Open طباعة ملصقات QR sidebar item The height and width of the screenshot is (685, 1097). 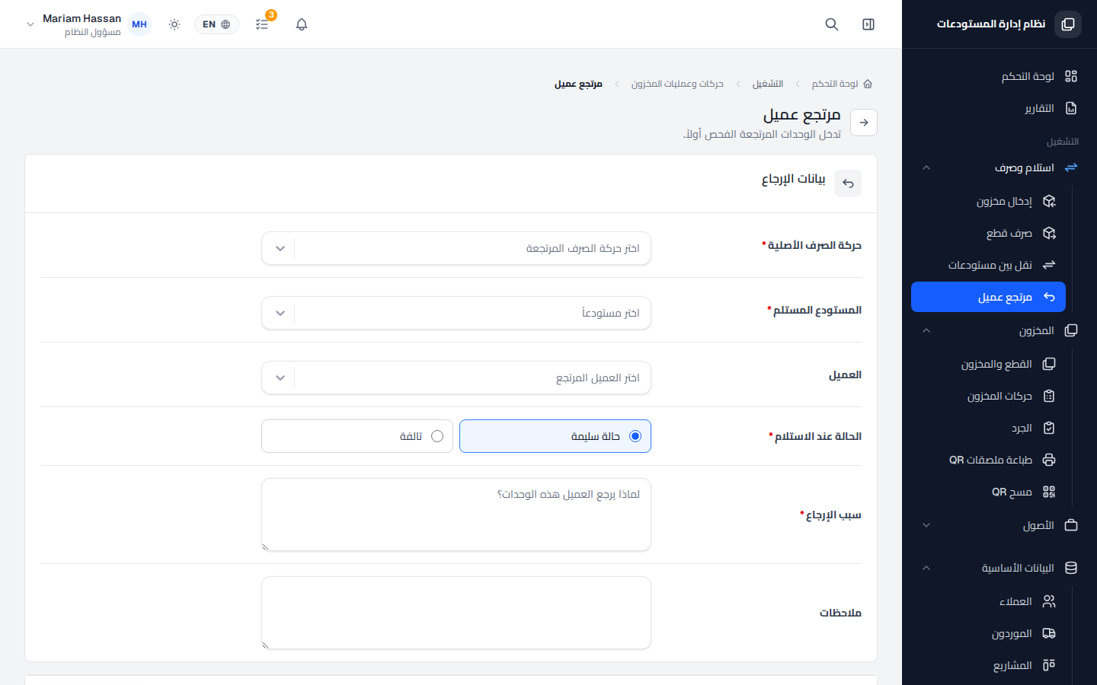(989, 460)
